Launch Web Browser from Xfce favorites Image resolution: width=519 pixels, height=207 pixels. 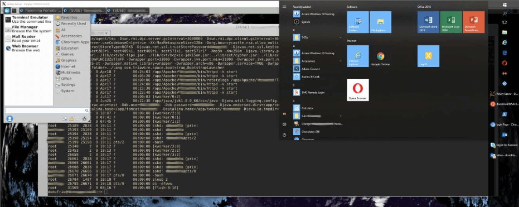[x=28, y=48]
